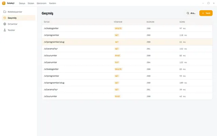Select the highlighted /v1/programlar/slug row
Viewport: 217px width, 136px height.
(127, 42)
